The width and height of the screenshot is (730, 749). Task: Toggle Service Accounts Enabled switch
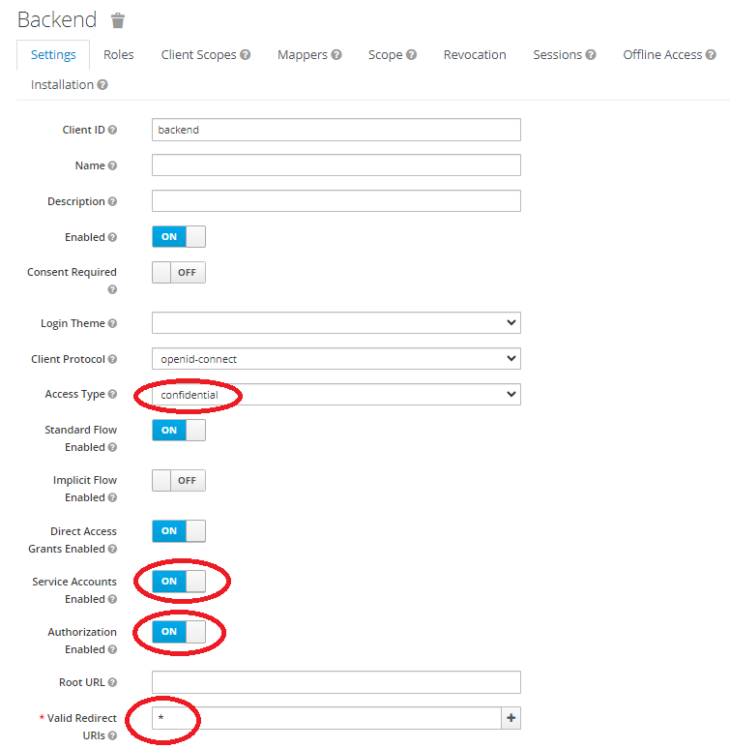[x=179, y=582]
